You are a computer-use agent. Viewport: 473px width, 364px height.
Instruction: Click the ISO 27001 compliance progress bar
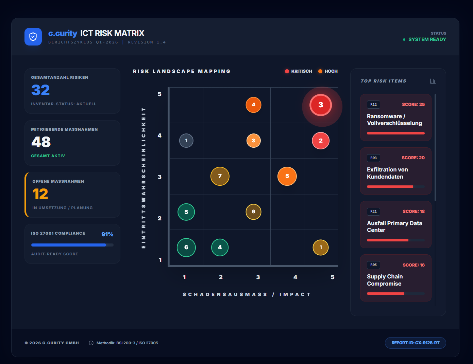point(72,245)
